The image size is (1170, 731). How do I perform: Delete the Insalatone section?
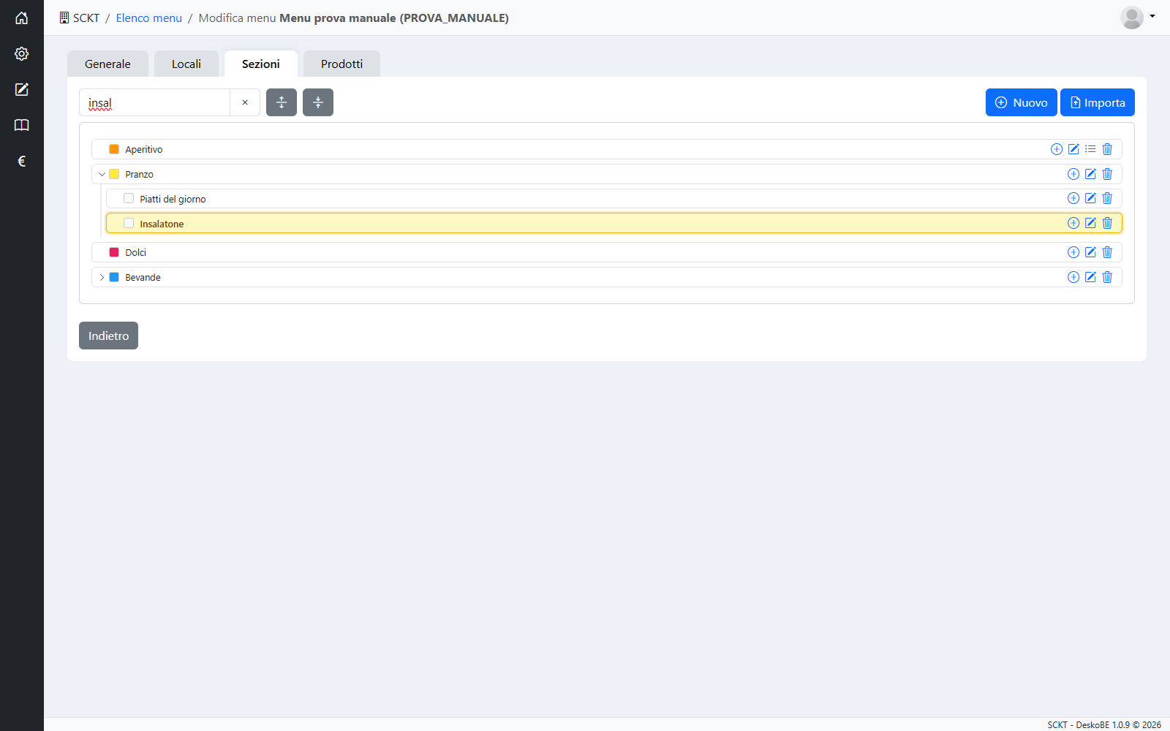(x=1107, y=223)
